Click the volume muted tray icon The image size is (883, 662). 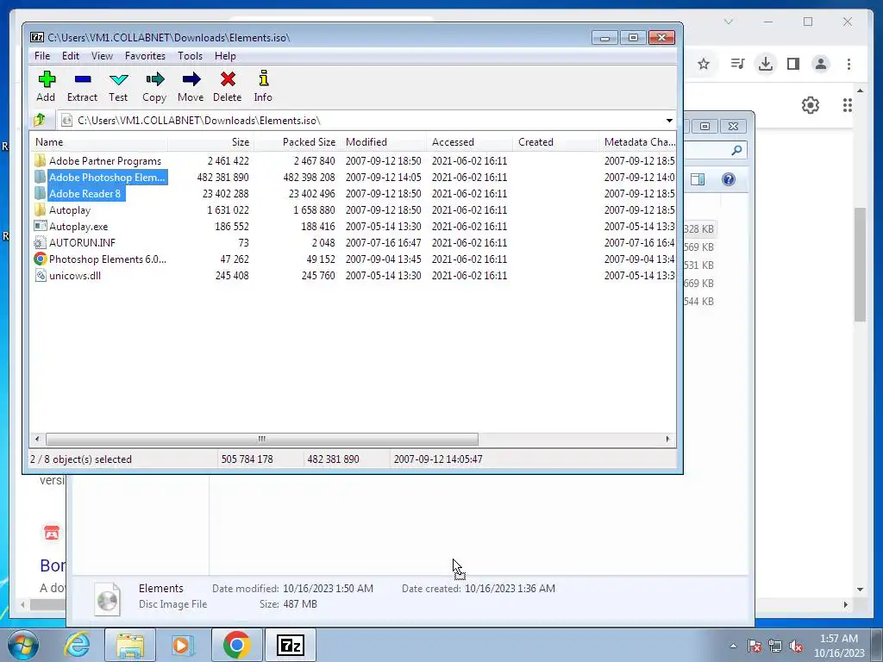pos(796,646)
